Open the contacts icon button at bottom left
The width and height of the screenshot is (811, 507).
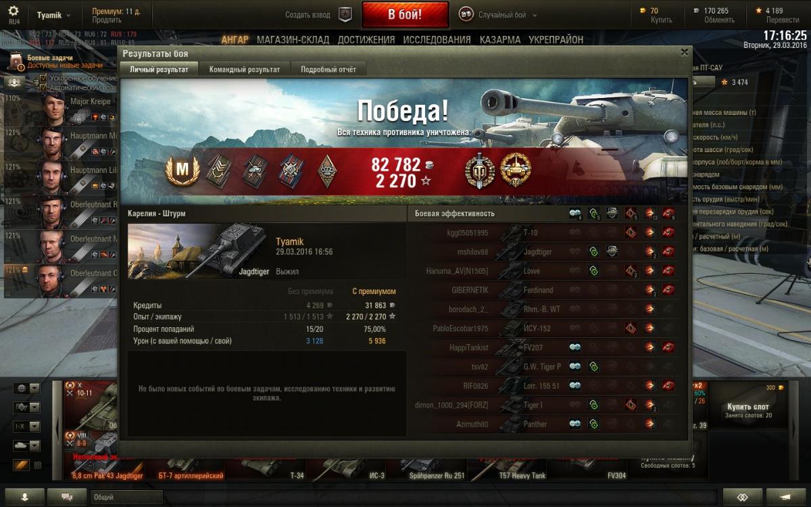(25, 496)
